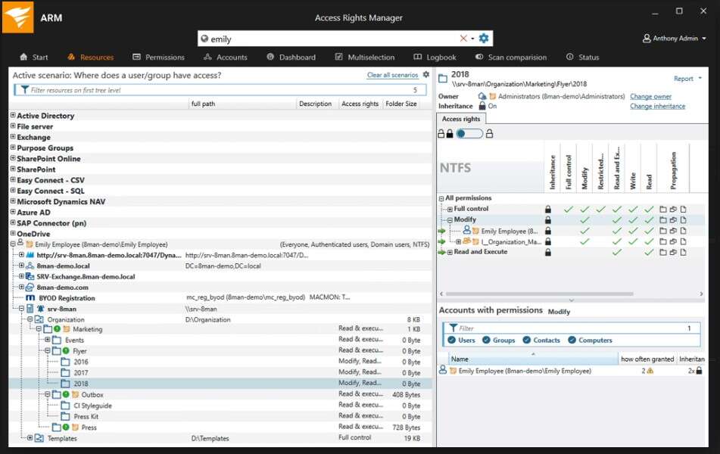Disable the Users filter checkmark
The image size is (720, 454).
pos(451,340)
